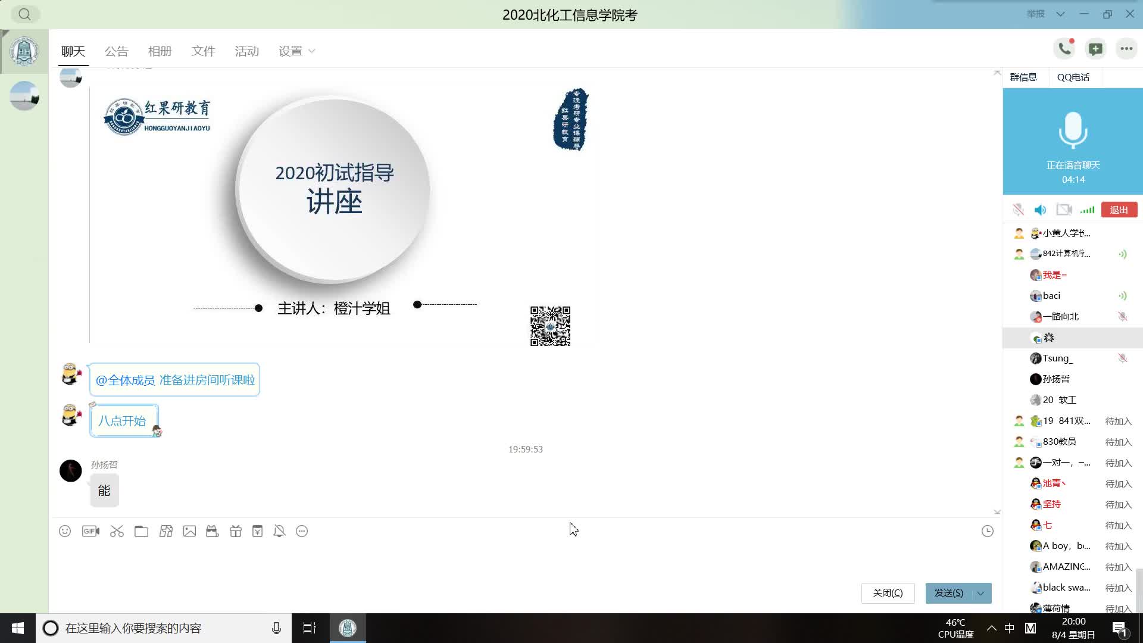Click the GIF video toolbar icon

(x=90, y=531)
